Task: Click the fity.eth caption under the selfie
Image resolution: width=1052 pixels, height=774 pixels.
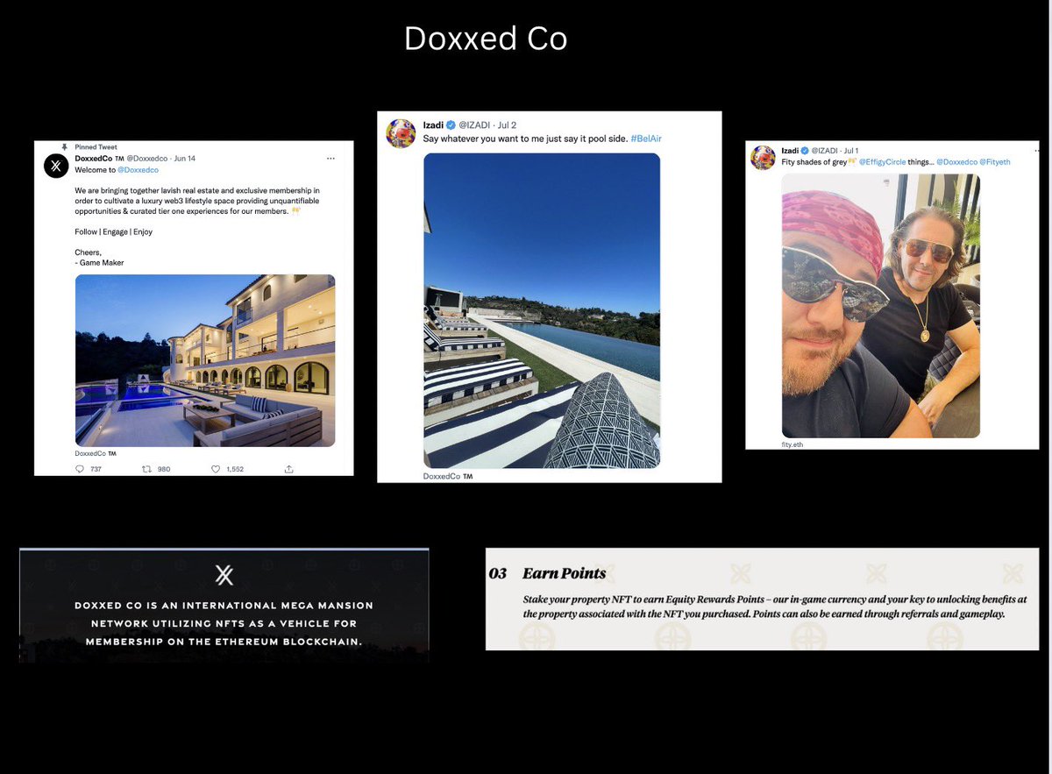Action: click(793, 444)
